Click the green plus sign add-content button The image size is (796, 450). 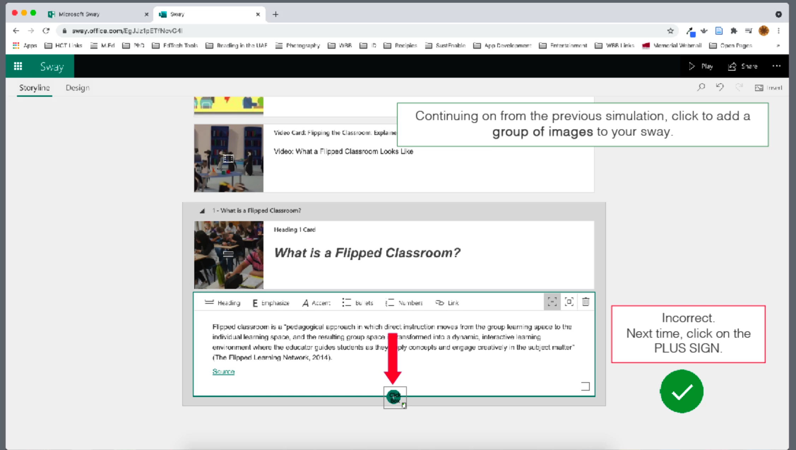pyautogui.click(x=394, y=397)
